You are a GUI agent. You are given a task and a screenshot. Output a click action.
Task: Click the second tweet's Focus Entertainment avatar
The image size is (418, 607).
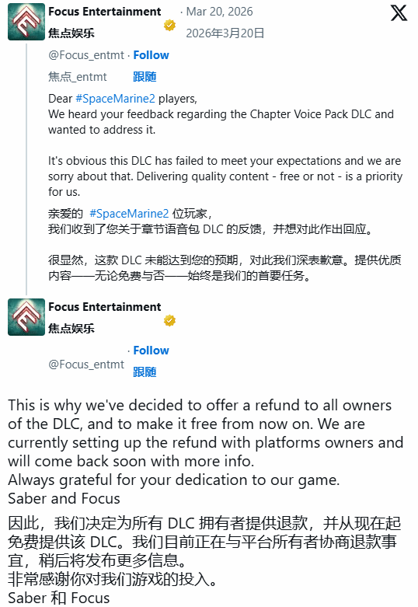[26, 317]
